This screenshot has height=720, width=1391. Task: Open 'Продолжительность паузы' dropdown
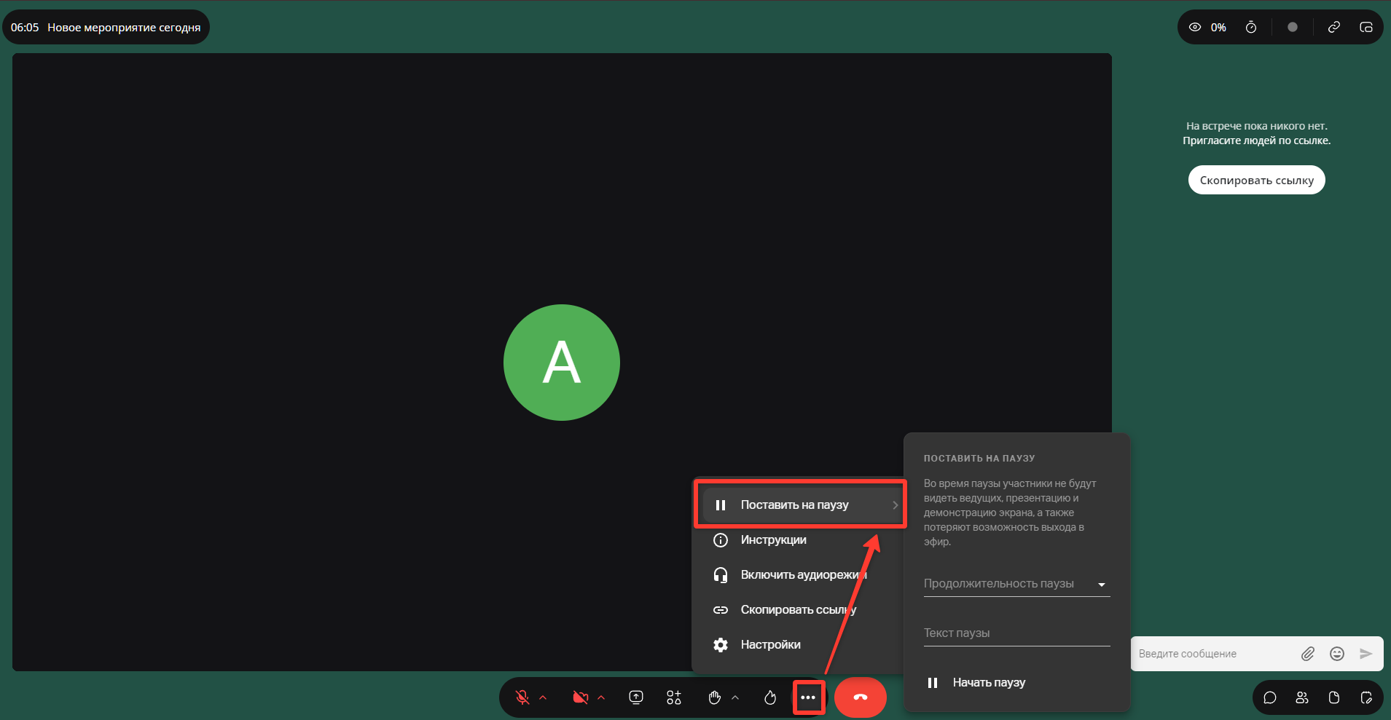pos(1016,583)
